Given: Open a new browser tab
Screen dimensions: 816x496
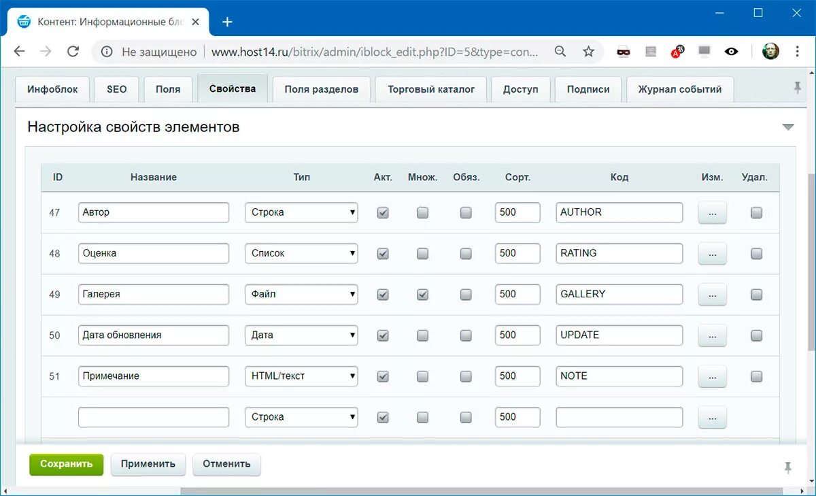Looking at the screenshot, I should click(227, 22).
